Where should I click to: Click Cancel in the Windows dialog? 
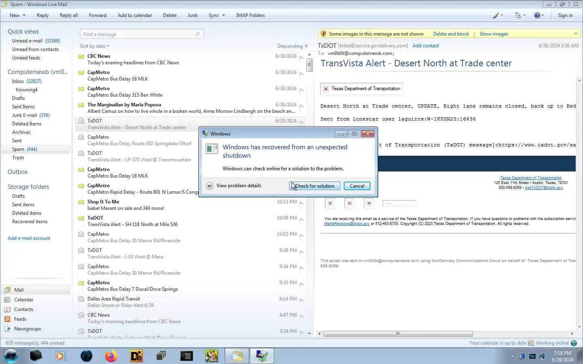click(x=357, y=186)
